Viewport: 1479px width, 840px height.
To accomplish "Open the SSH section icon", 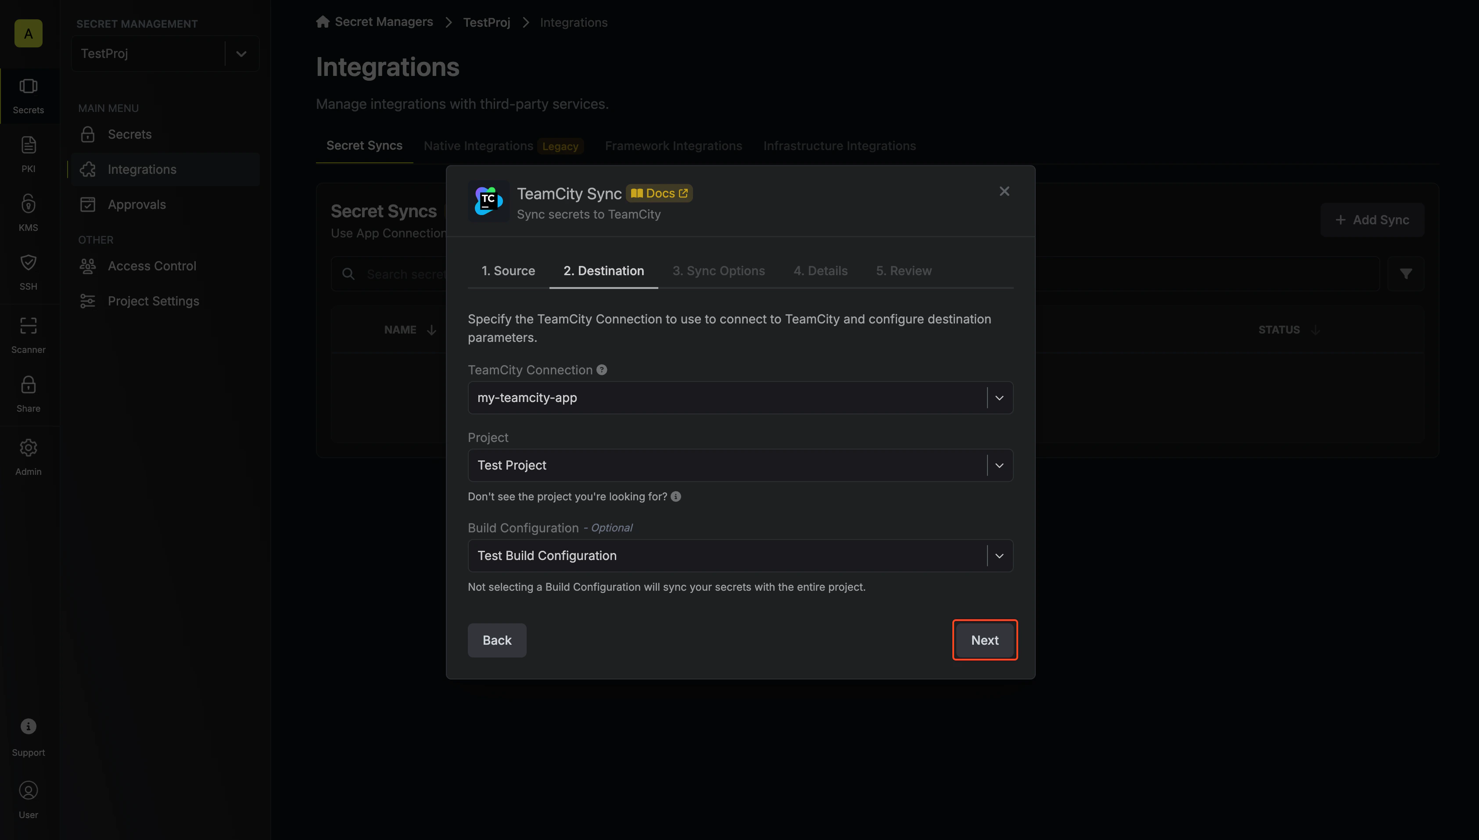I will [x=28, y=262].
